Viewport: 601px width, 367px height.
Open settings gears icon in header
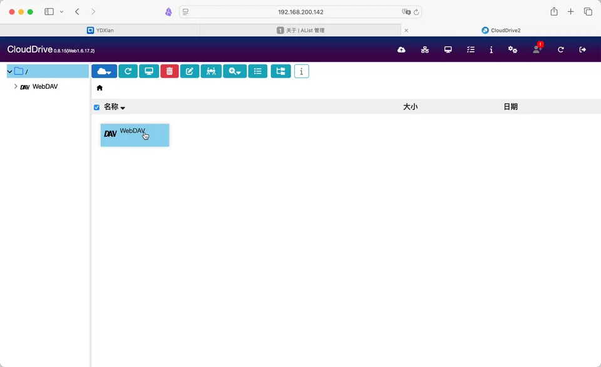point(513,50)
